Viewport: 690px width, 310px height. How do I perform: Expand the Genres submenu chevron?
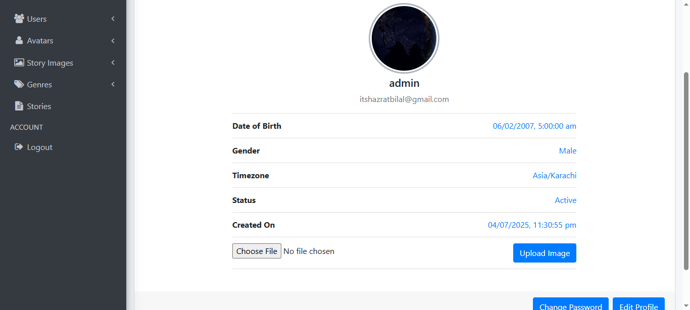click(x=113, y=84)
